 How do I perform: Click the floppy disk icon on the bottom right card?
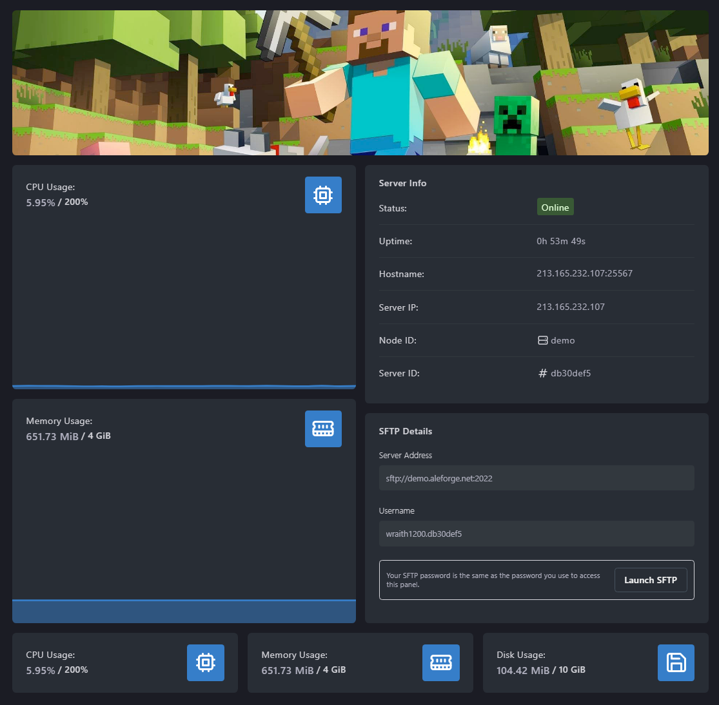676,662
